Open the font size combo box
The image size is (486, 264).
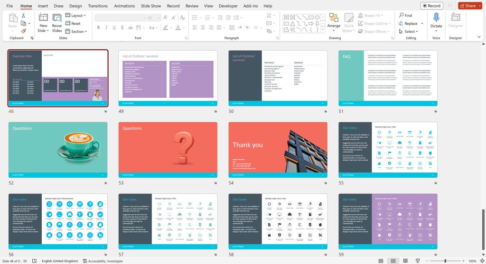[x=154, y=18]
